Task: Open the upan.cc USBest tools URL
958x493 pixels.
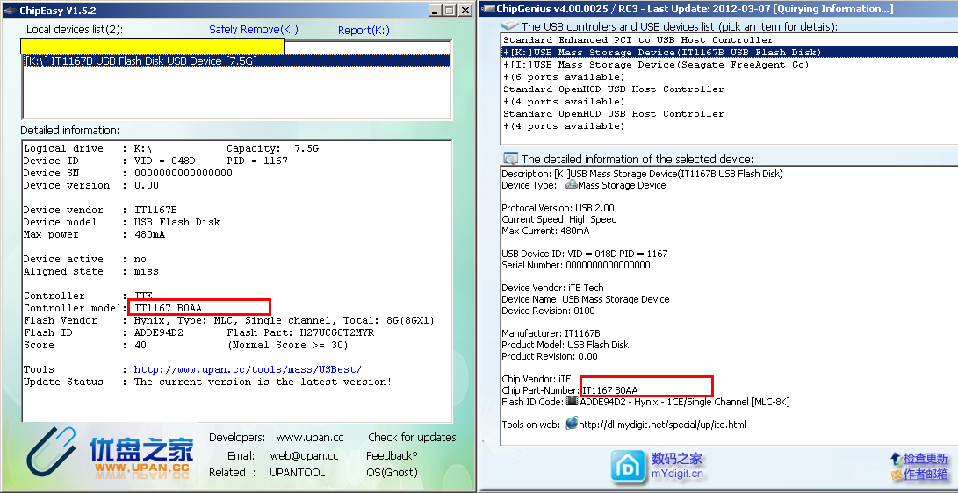Action: click(248, 369)
